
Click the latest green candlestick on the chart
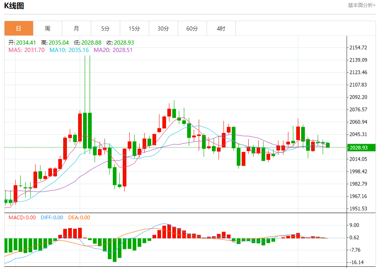point(328,145)
